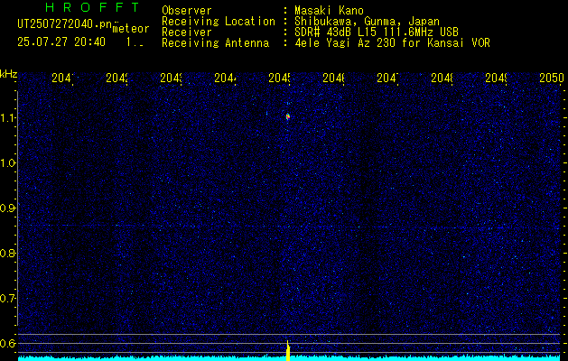The width and height of the screenshot is (568, 361).
Task: Select Shibukawa, Gunma, Japan text
Action: pos(367,22)
